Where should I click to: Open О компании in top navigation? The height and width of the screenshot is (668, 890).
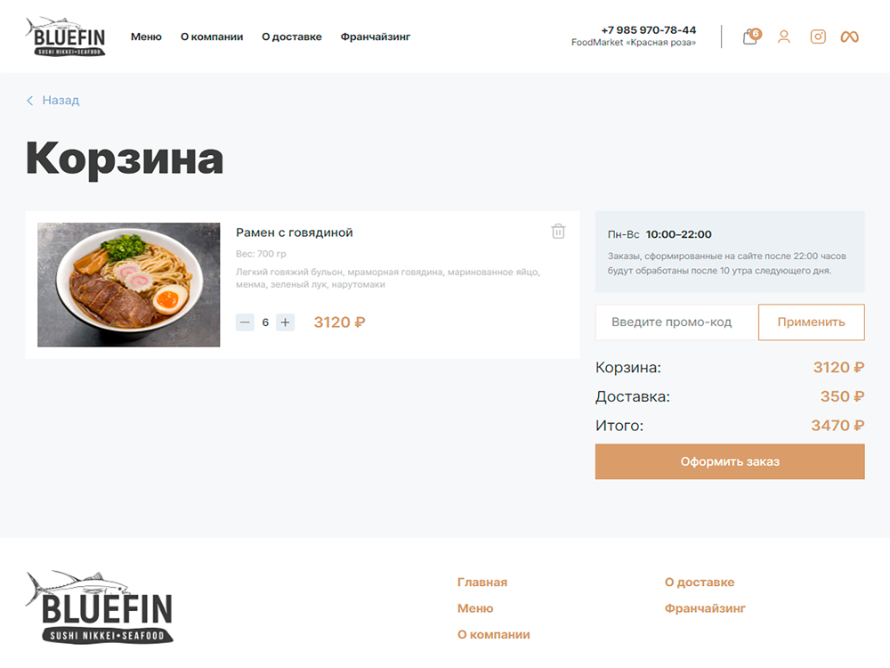tap(212, 37)
